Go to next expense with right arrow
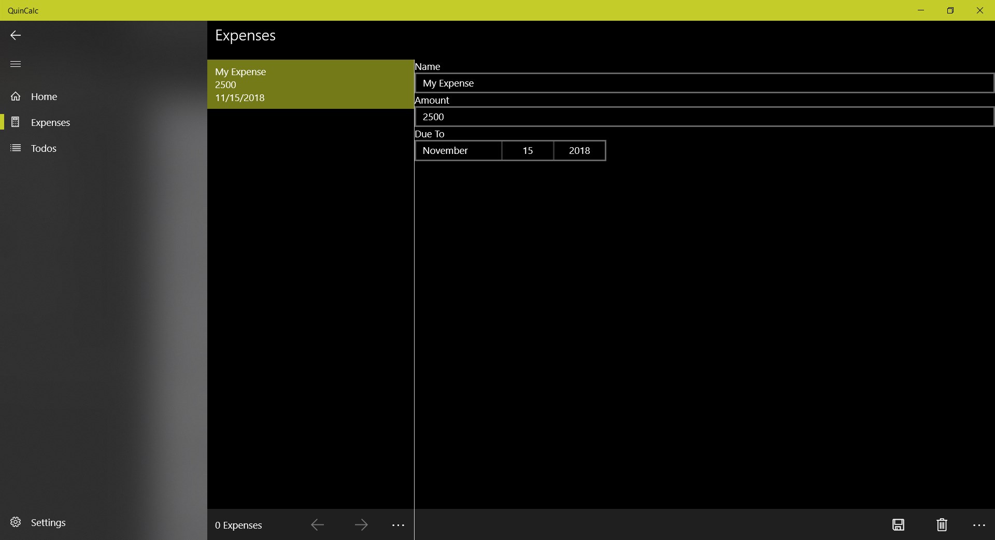Viewport: 995px width, 540px height. [361, 525]
